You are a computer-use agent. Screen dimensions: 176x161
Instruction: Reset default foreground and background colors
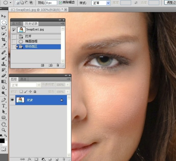(x=1, y=136)
